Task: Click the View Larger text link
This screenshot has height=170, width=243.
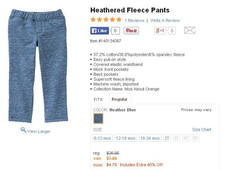Action: pyautogui.click(x=38, y=131)
